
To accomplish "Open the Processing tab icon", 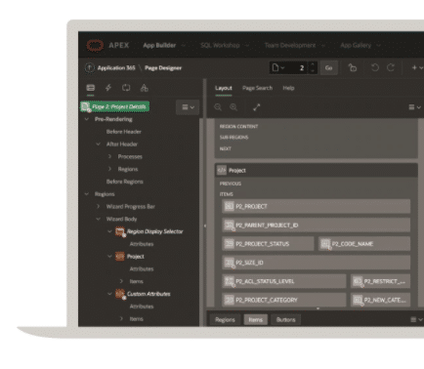I will (x=126, y=88).
